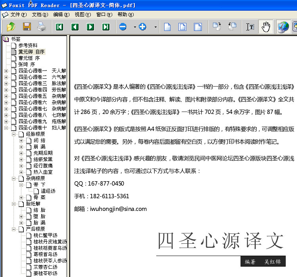Collapse the 四圣心源卷十 妇人解 bookmark
This screenshot has height=277, width=297.
[x=6, y=128]
